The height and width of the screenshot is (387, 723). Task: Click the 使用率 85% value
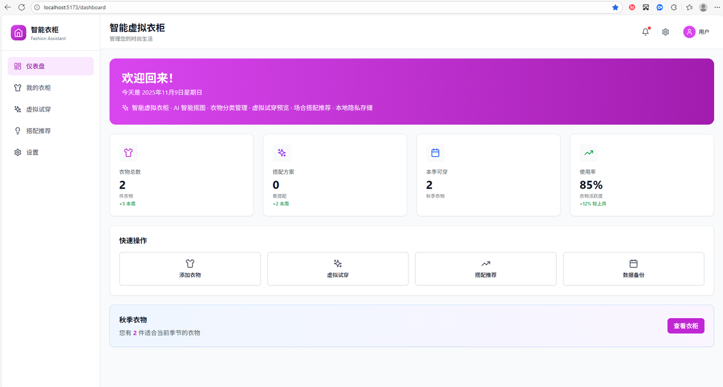click(x=591, y=184)
